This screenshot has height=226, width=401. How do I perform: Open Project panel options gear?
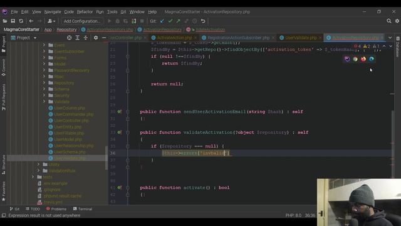96,38
